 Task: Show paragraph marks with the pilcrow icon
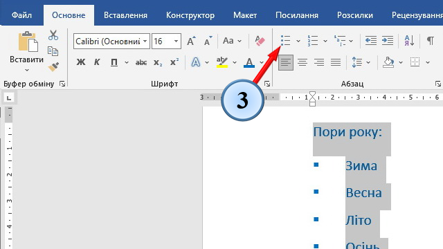click(430, 41)
